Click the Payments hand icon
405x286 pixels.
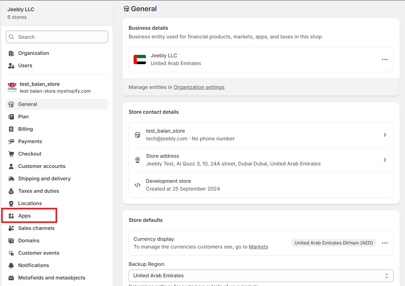11,142
